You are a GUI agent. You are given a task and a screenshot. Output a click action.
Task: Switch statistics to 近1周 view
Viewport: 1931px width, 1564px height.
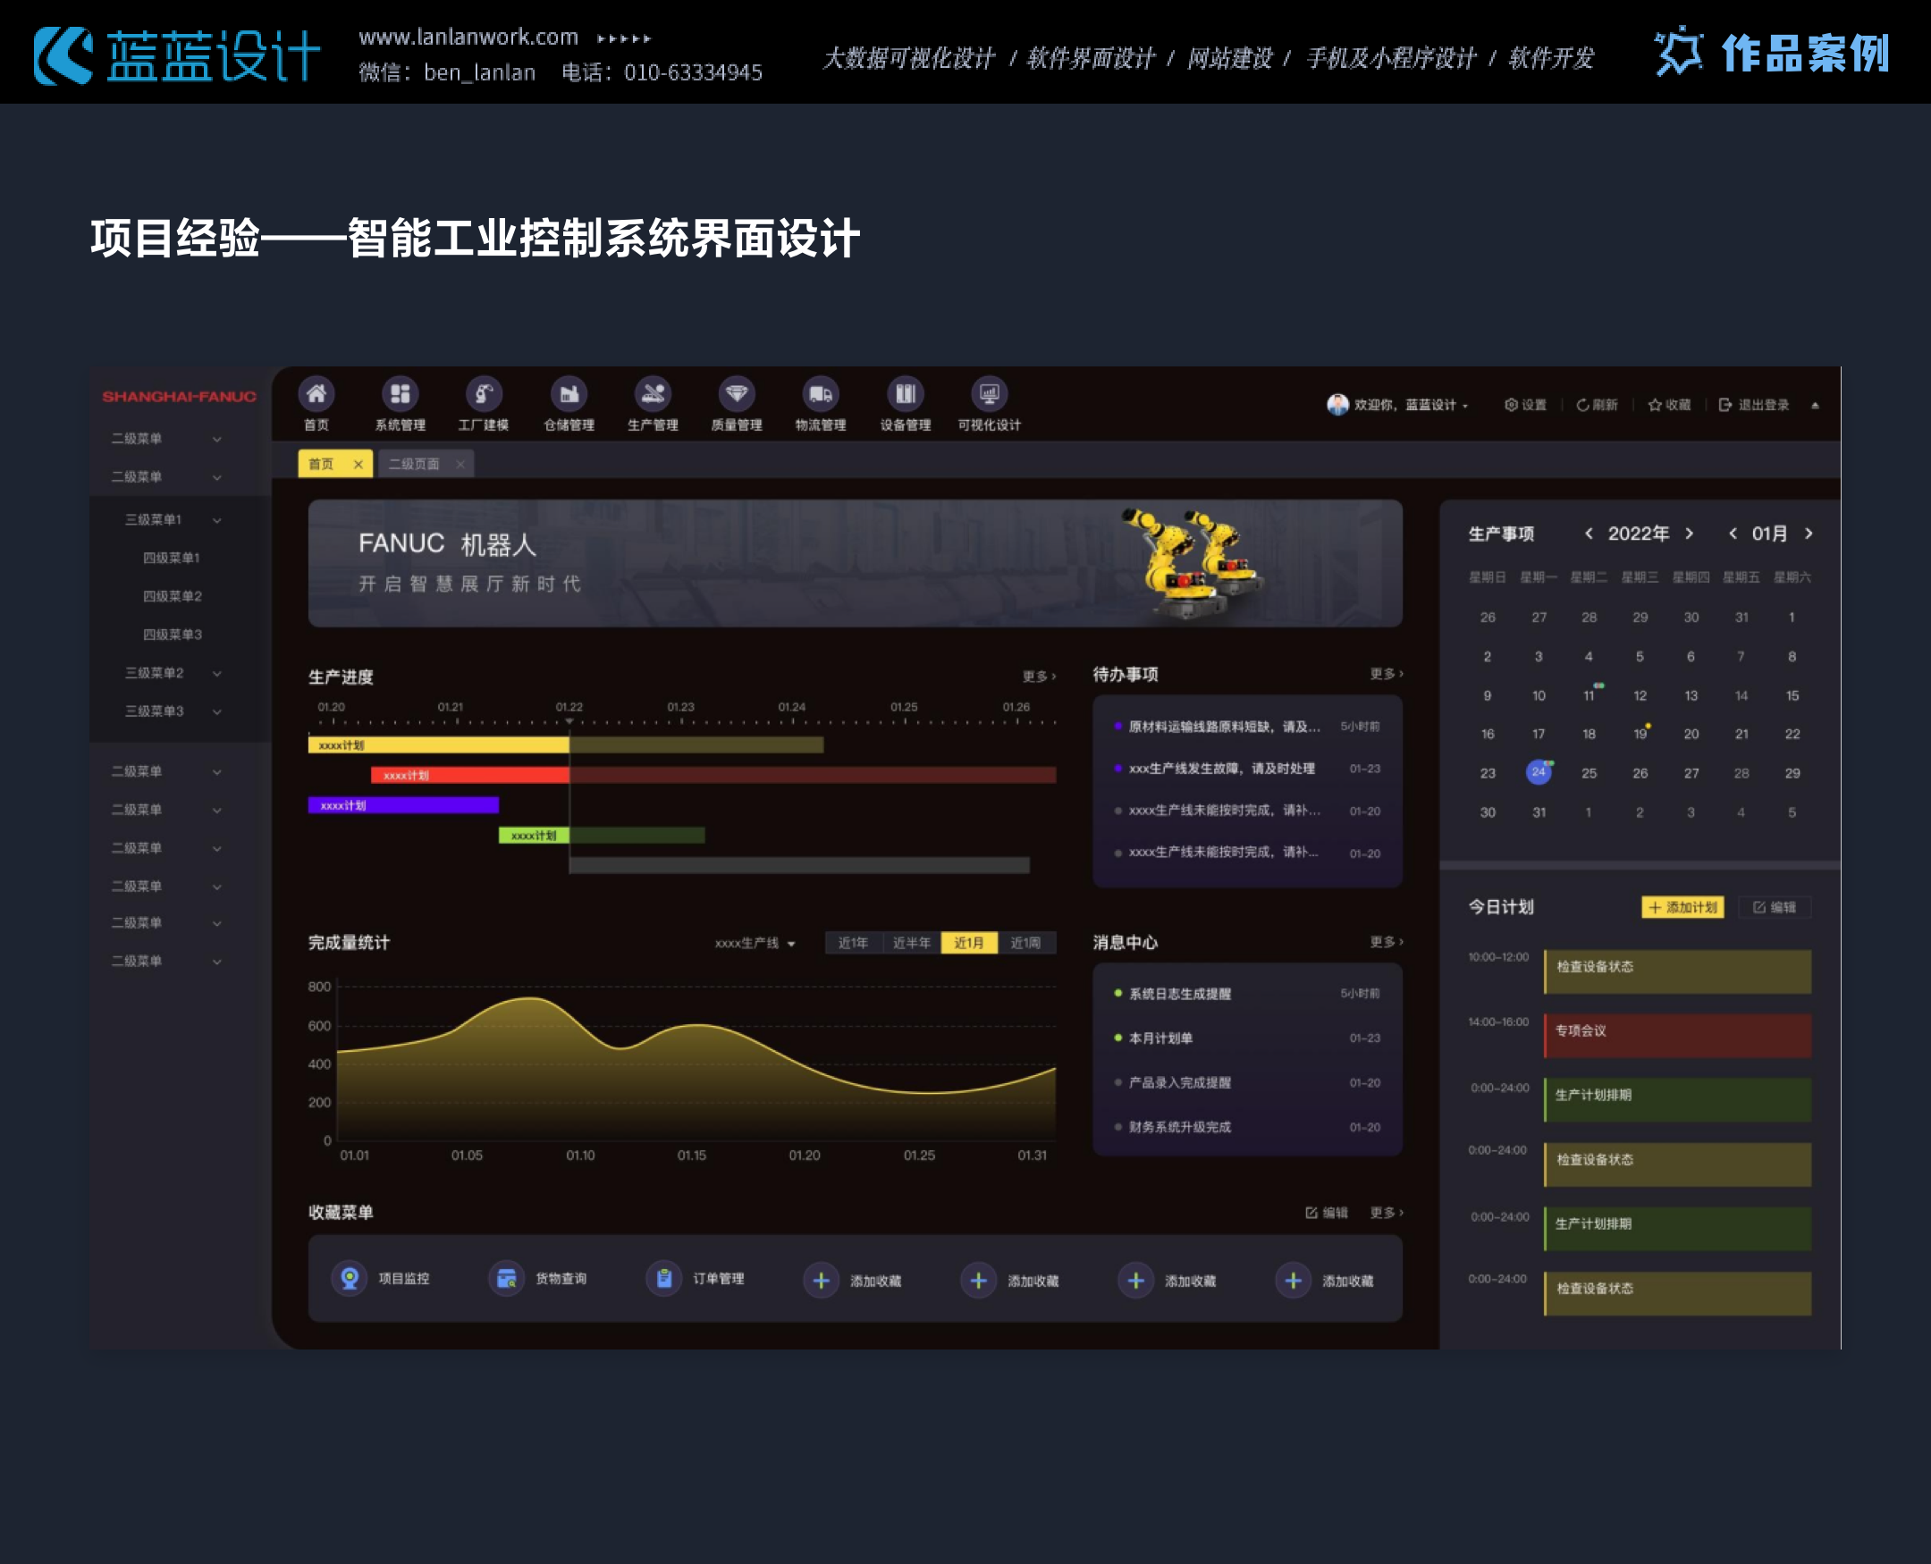(x=1027, y=943)
